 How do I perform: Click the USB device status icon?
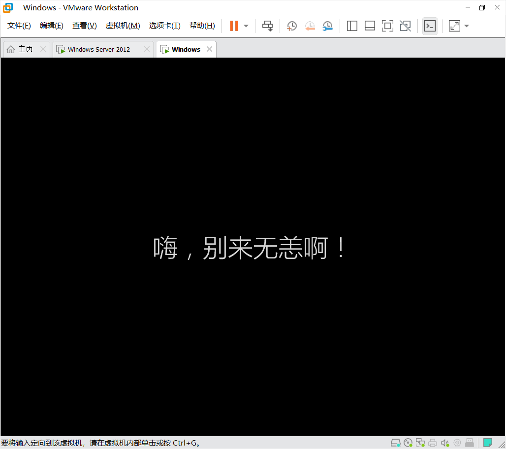click(x=470, y=443)
